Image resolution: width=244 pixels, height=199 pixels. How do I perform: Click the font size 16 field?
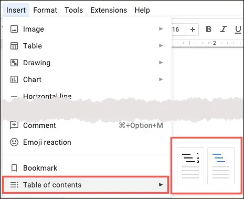coord(178,29)
